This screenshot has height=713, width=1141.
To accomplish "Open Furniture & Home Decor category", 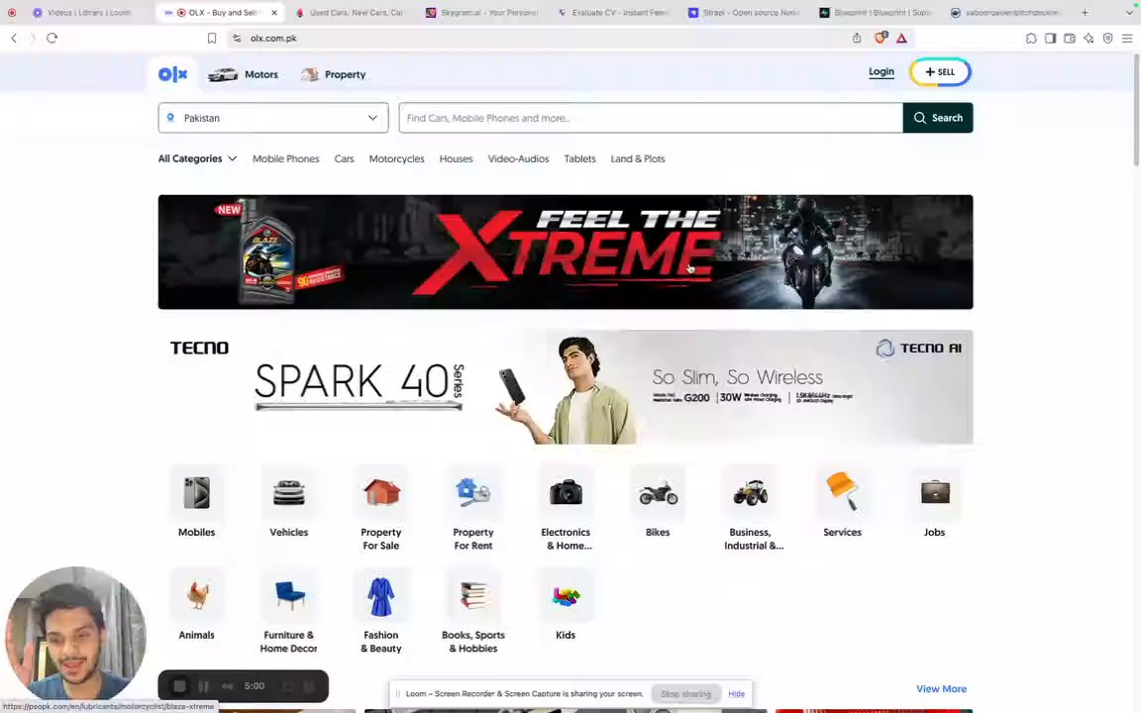I will [x=289, y=595].
